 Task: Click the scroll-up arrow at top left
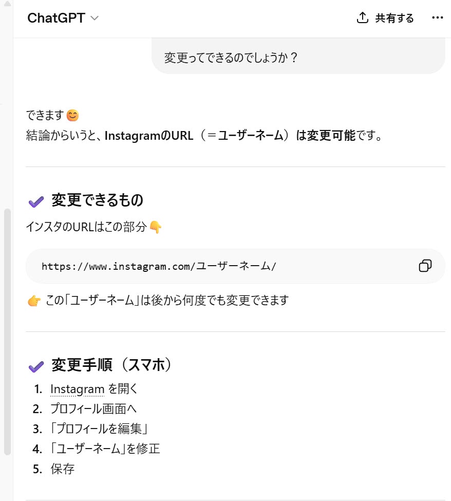[7, 4]
